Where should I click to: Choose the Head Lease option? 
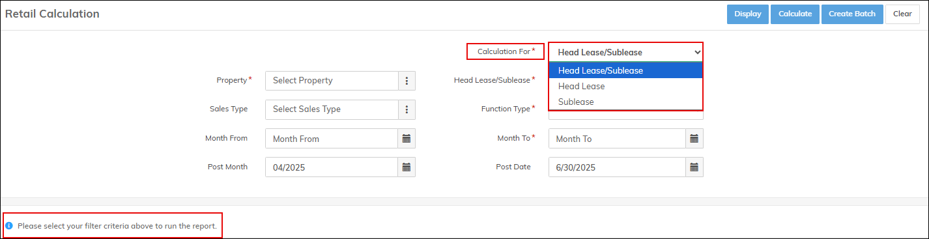pyautogui.click(x=626, y=86)
